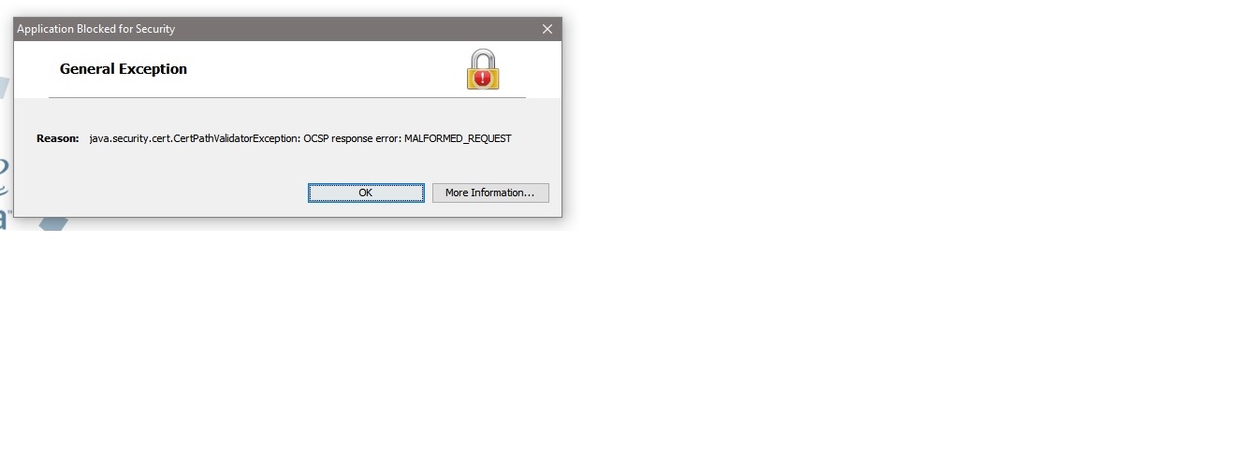Click the white header space between heading and padlock
This screenshot has height=471, width=1254.
pos(328,69)
